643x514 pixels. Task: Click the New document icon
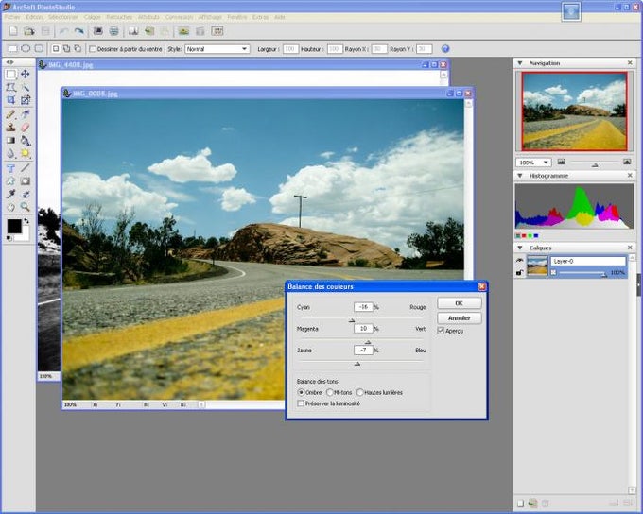12,31
